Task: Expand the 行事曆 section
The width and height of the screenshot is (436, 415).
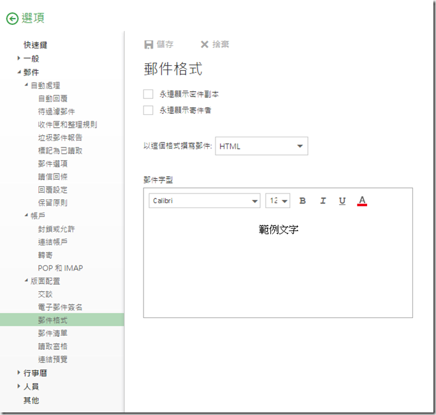Action: tap(19, 373)
